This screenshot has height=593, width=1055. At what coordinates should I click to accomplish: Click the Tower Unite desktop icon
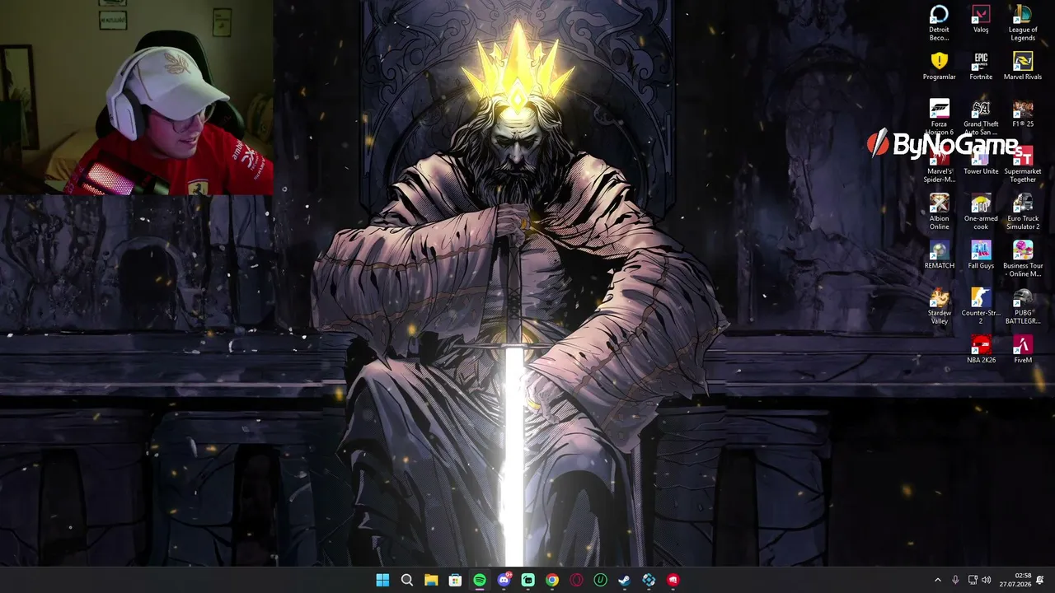(981, 161)
